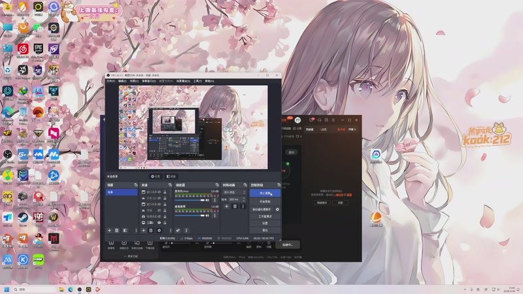
Task: Open Sources panel three-dot overflow menu
Action: pos(171,231)
